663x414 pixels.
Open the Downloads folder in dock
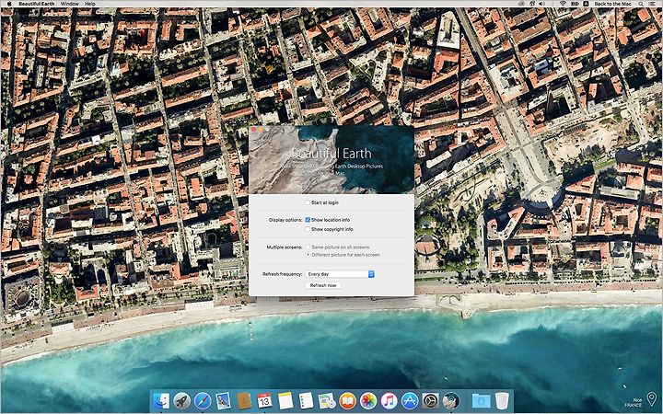click(482, 400)
